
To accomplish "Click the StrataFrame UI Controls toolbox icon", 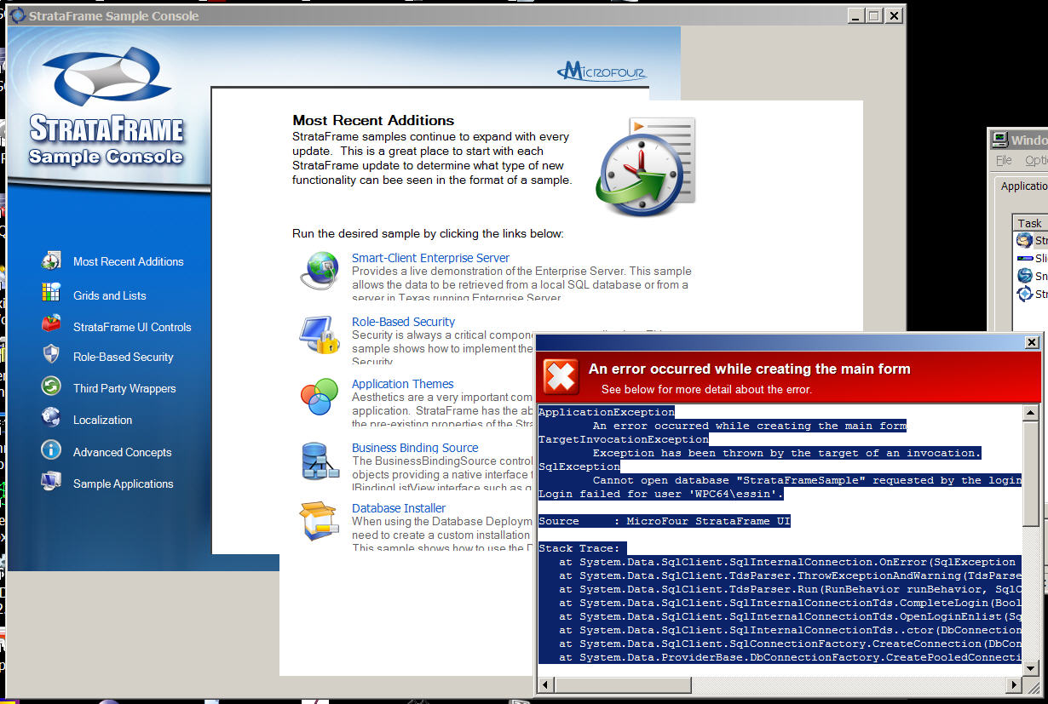I will pyautogui.click(x=51, y=325).
